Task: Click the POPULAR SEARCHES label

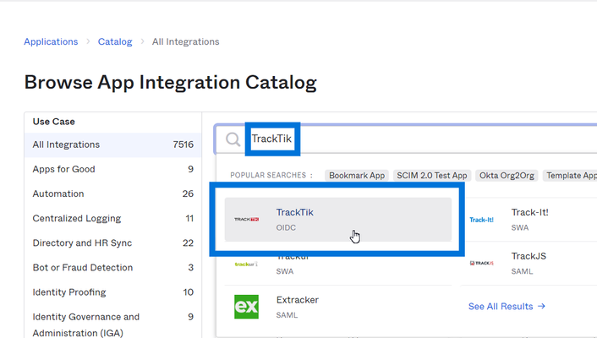Action: tap(271, 176)
